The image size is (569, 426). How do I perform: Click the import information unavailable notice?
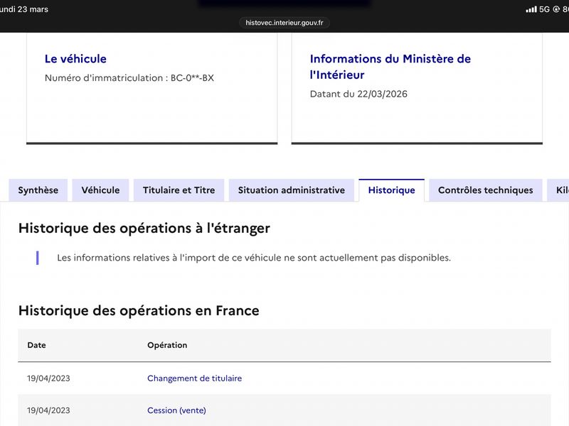(254, 258)
